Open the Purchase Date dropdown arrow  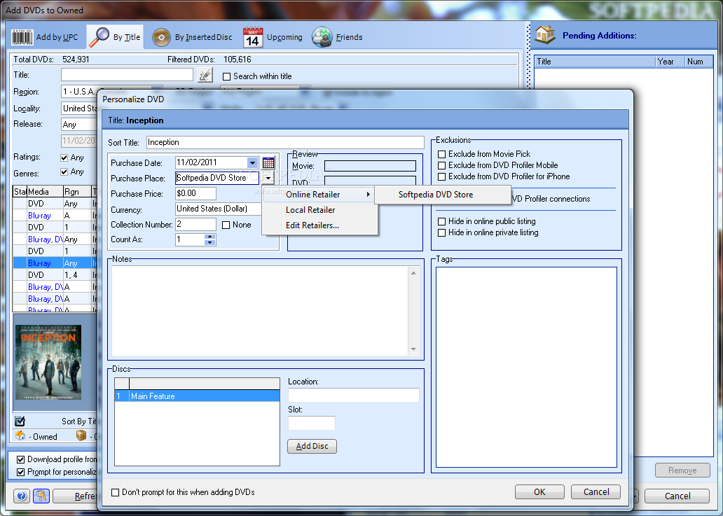pyautogui.click(x=252, y=162)
